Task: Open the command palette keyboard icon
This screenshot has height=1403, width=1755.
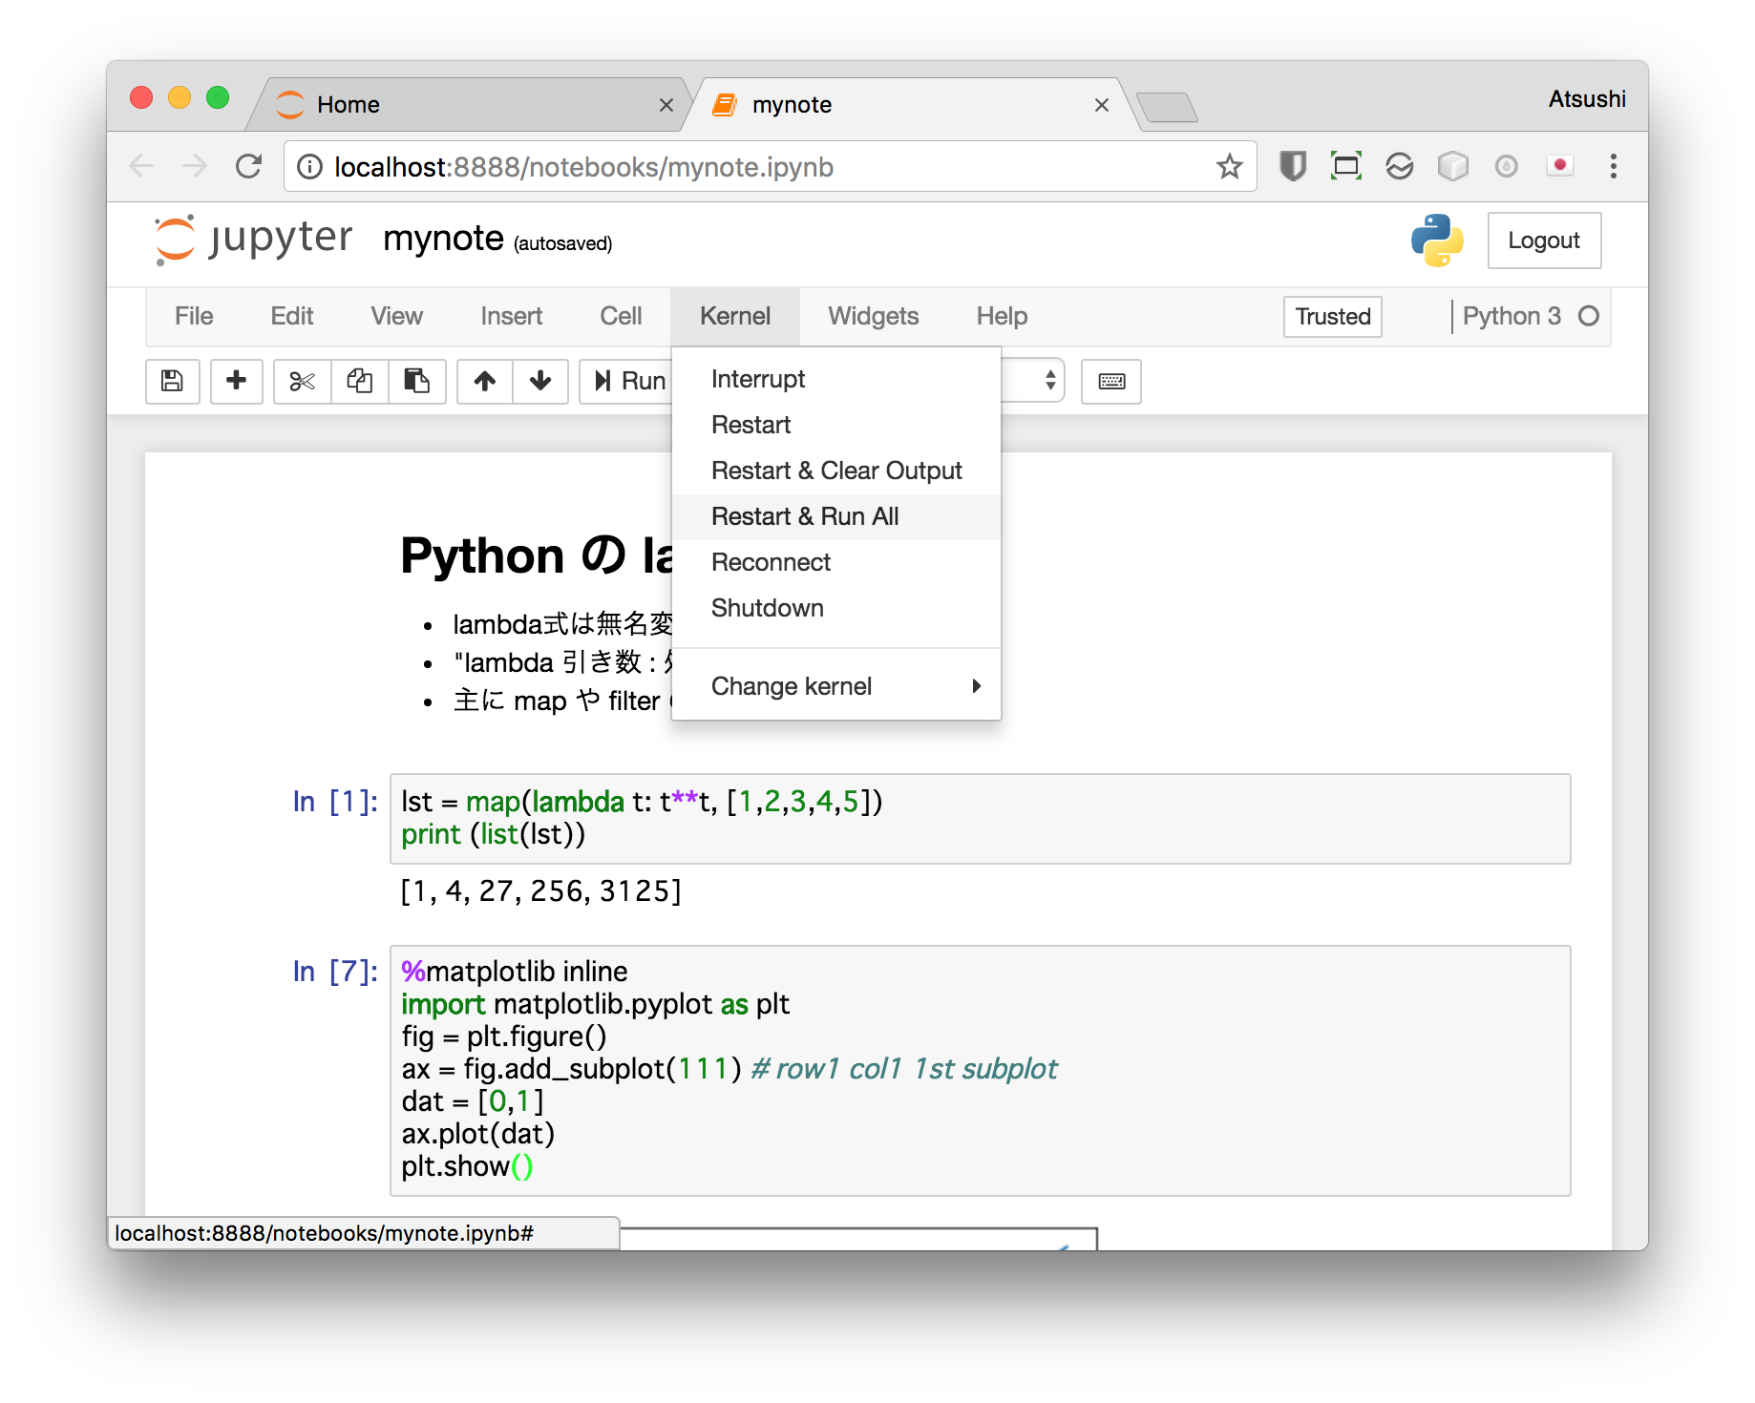Action: click(1110, 381)
